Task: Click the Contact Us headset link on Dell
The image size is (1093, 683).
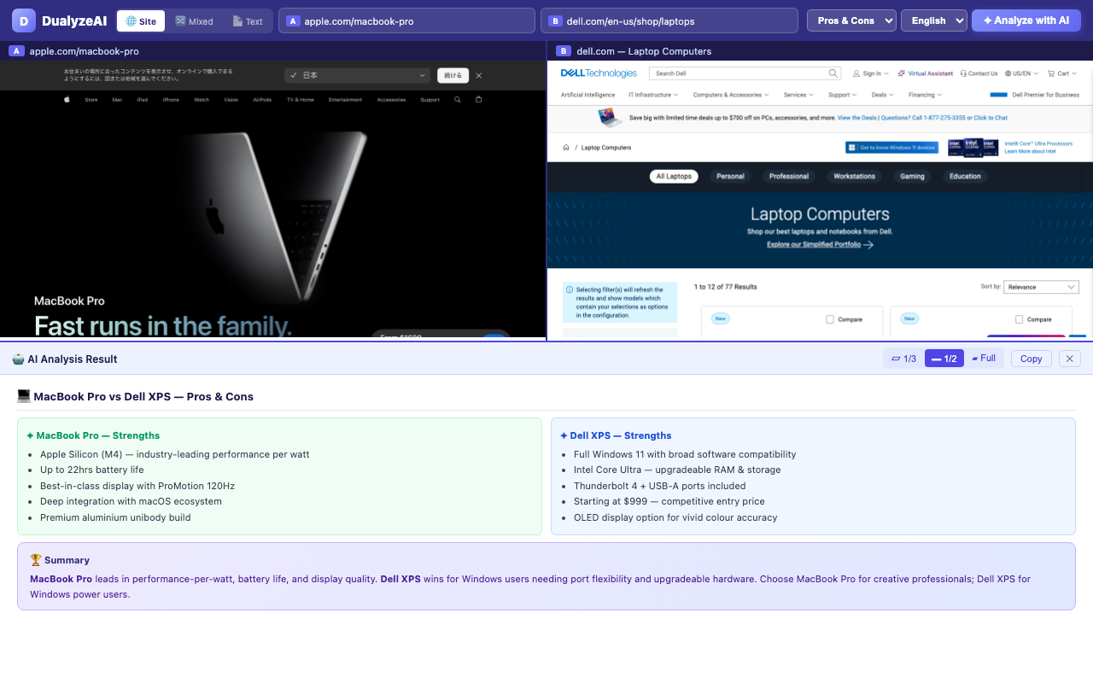Action: click(979, 73)
